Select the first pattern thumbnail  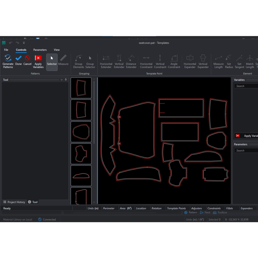point(81,88)
